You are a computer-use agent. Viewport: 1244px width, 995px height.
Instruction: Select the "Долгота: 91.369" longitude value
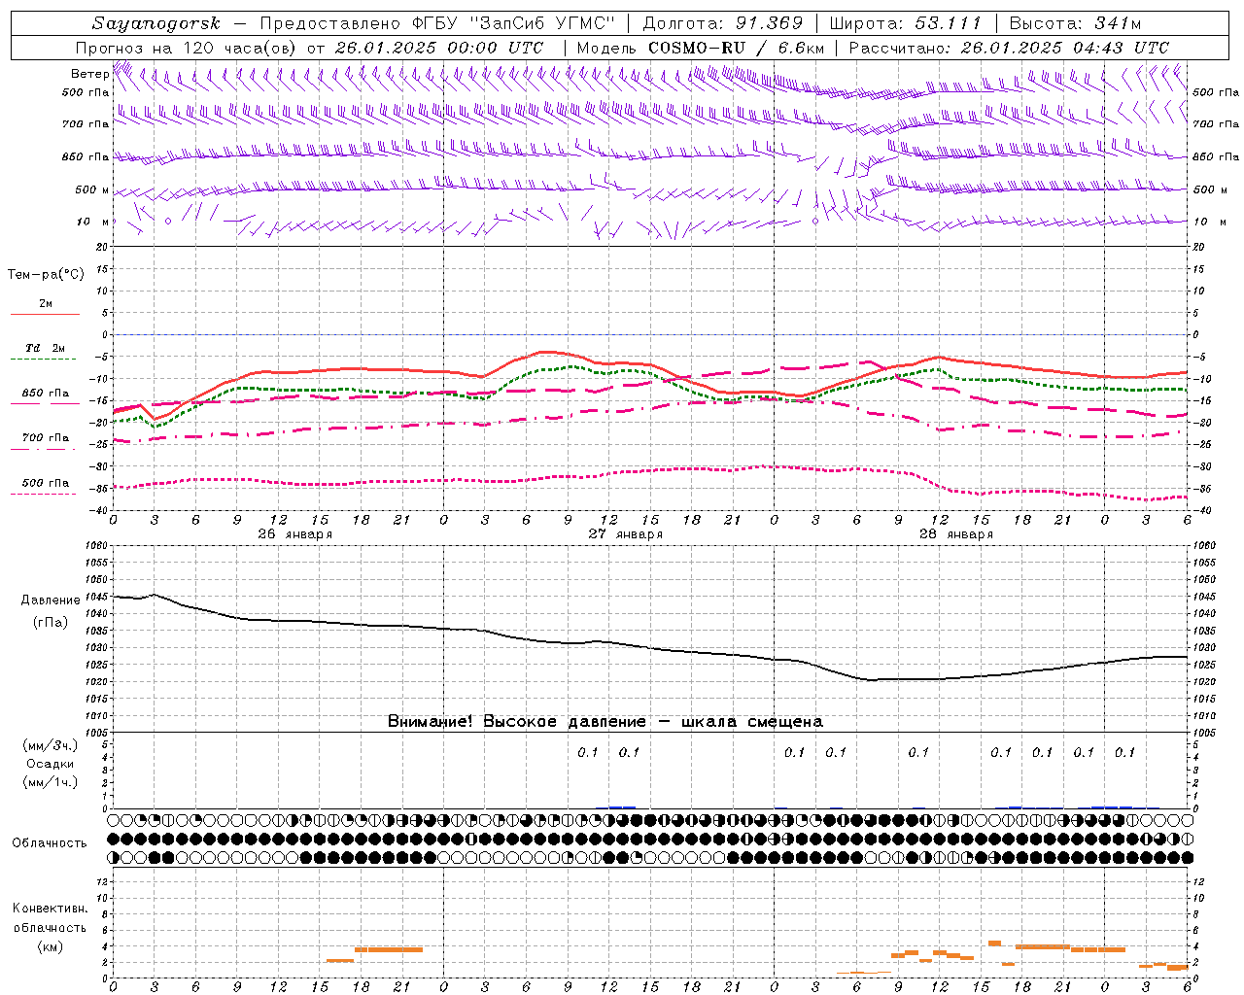click(723, 23)
